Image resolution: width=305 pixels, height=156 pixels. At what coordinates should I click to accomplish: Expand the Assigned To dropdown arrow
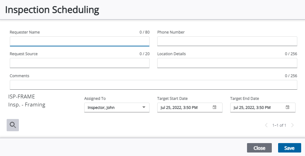144,107
